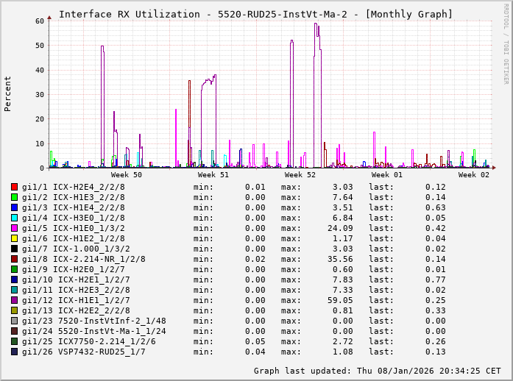Click the min value 0.04 for gi1/26

click(255, 352)
